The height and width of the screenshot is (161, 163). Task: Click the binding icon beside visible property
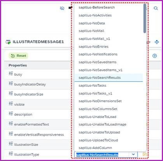pyautogui.click(x=11, y=103)
